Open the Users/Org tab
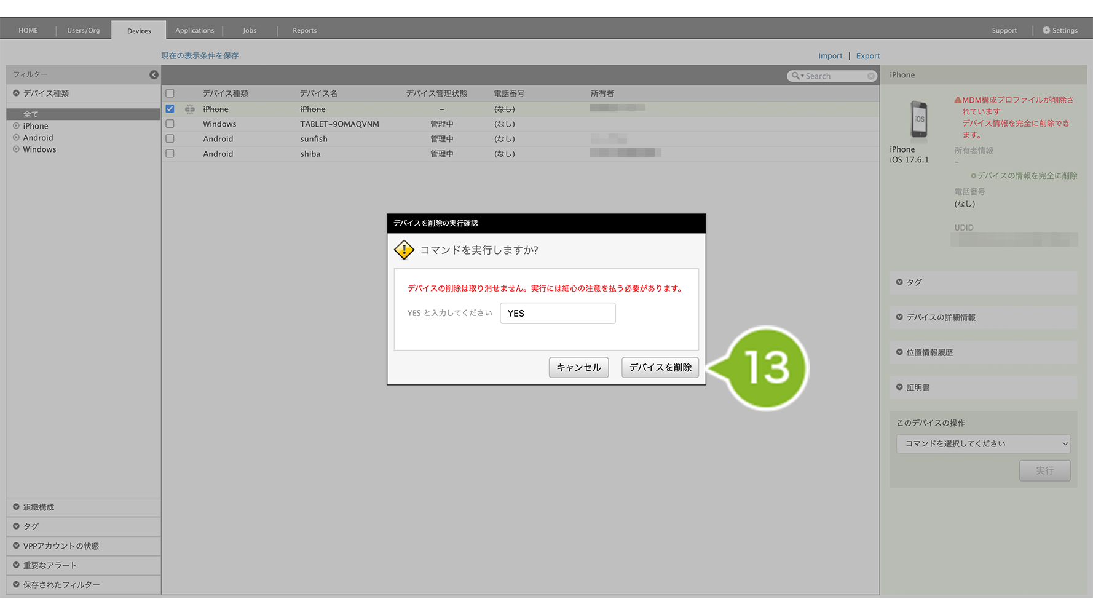 click(84, 30)
